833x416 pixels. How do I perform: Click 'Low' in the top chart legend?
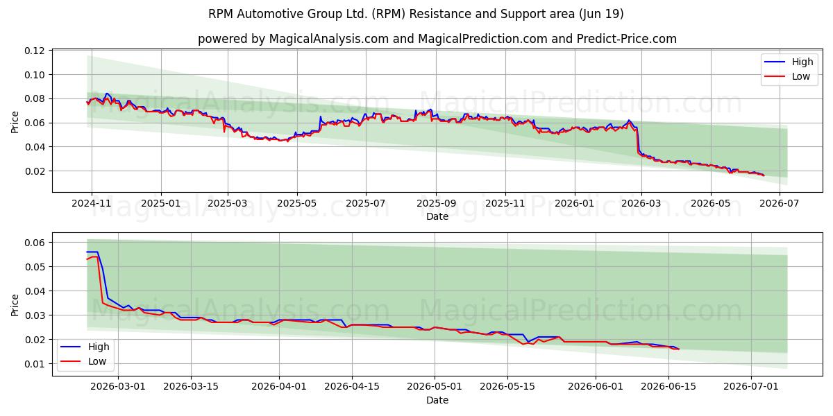[x=801, y=76]
